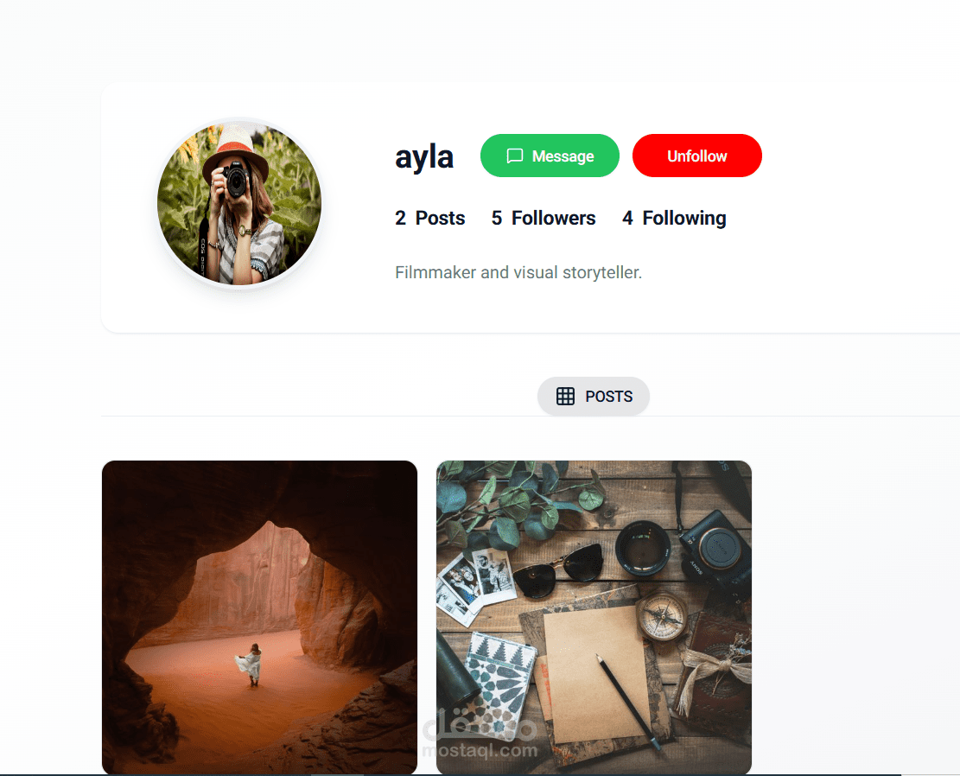The width and height of the screenshot is (960, 776).
Task: Click the compass in the flat-lay photo
Action: tap(661, 616)
